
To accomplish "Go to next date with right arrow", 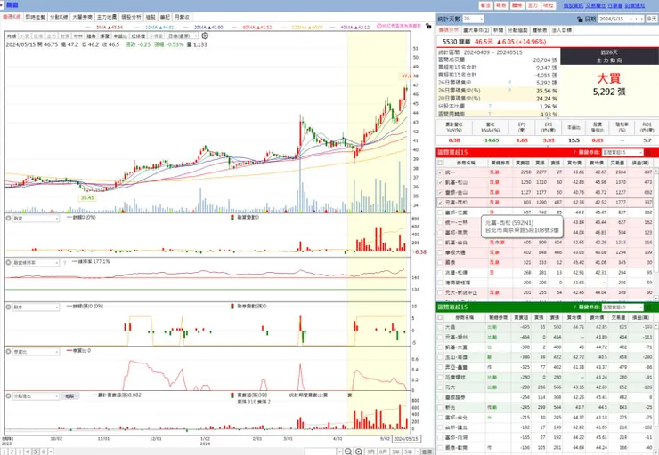I will (641, 19).
